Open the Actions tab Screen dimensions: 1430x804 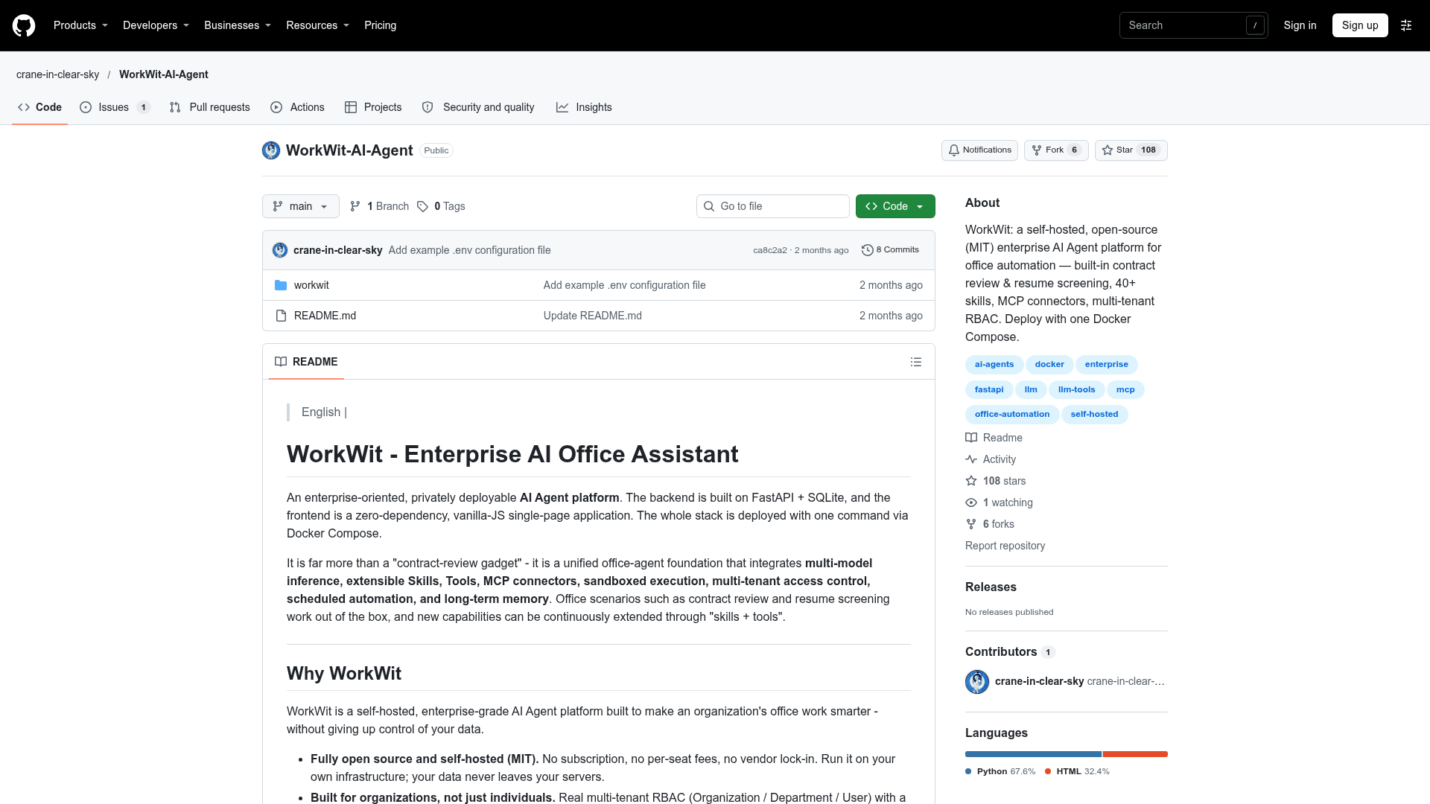pyautogui.click(x=298, y=107)
